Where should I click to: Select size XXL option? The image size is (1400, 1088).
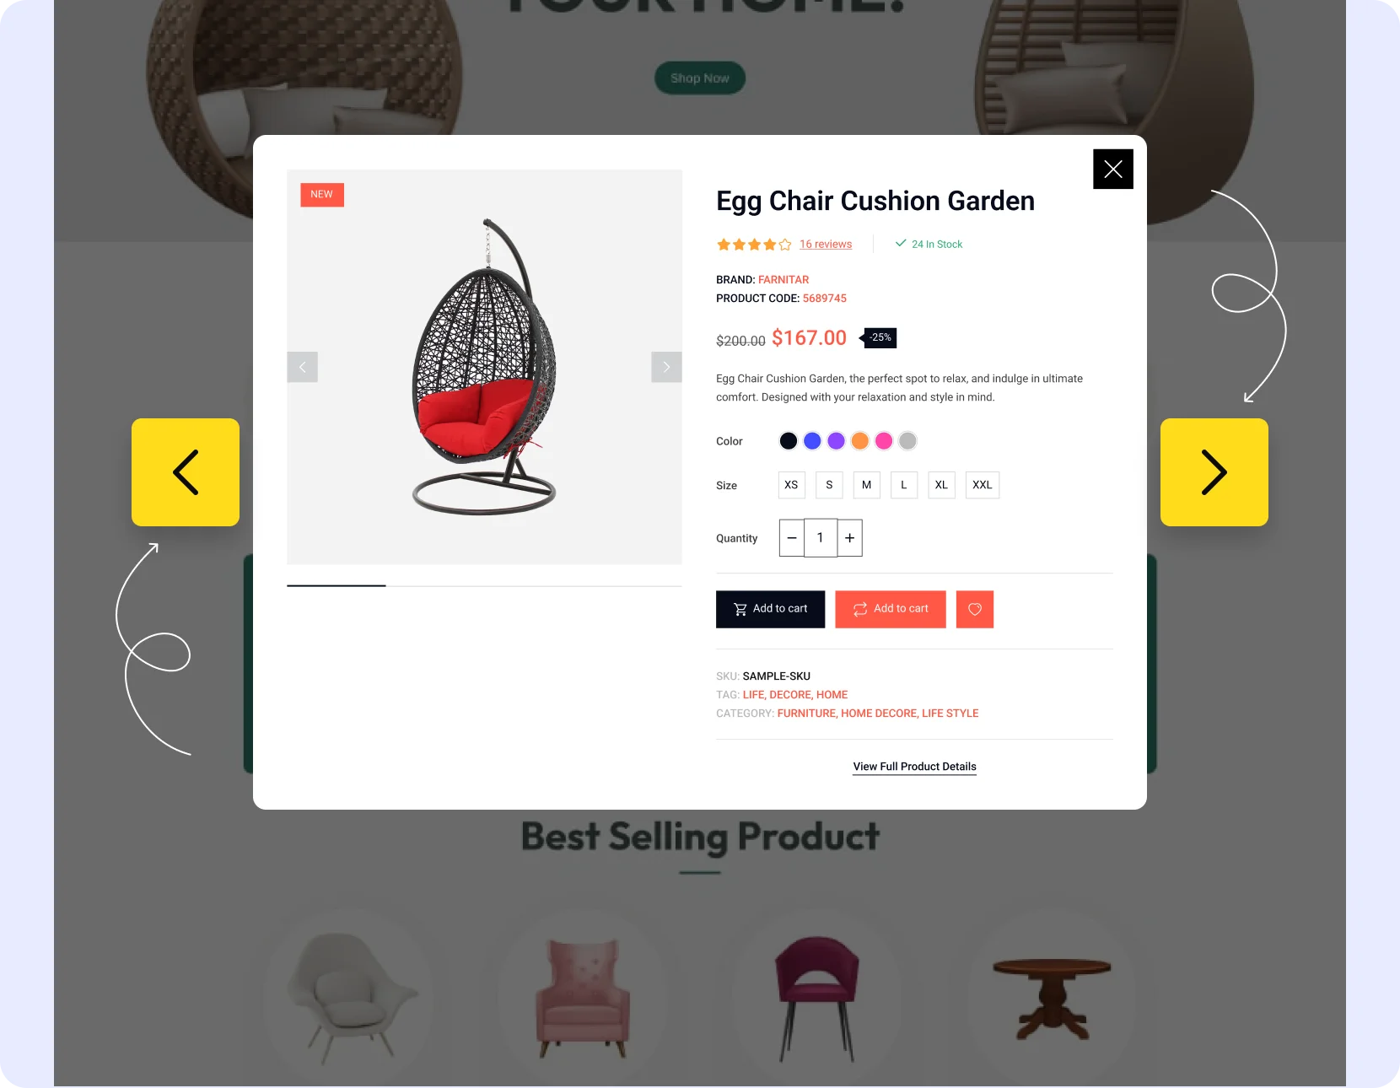tap(982, 485)
